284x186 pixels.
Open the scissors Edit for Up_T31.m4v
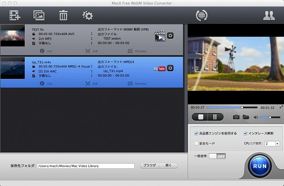(x=92, y=83)
